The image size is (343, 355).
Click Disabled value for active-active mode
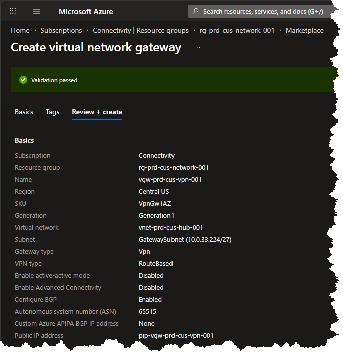[151, 275]
